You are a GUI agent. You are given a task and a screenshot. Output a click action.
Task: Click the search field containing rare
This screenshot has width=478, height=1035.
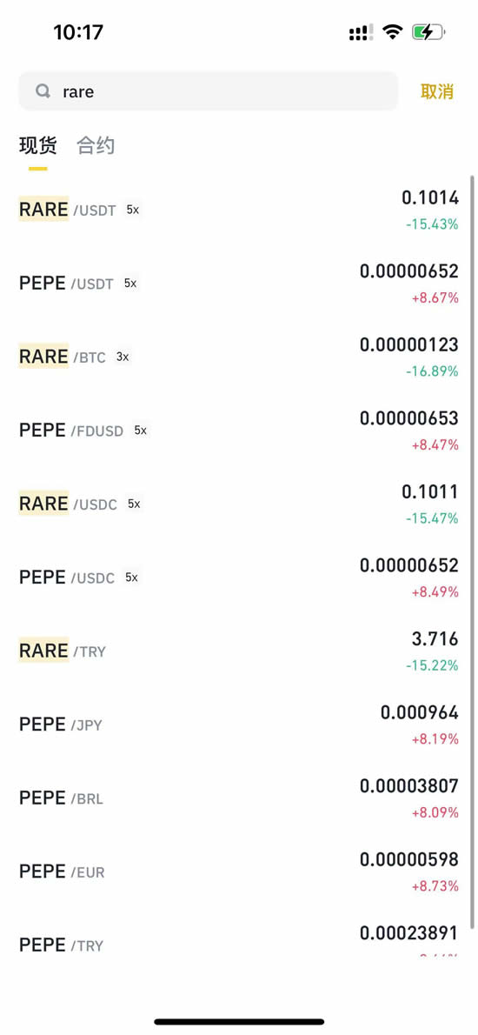(x=209, y=91)
